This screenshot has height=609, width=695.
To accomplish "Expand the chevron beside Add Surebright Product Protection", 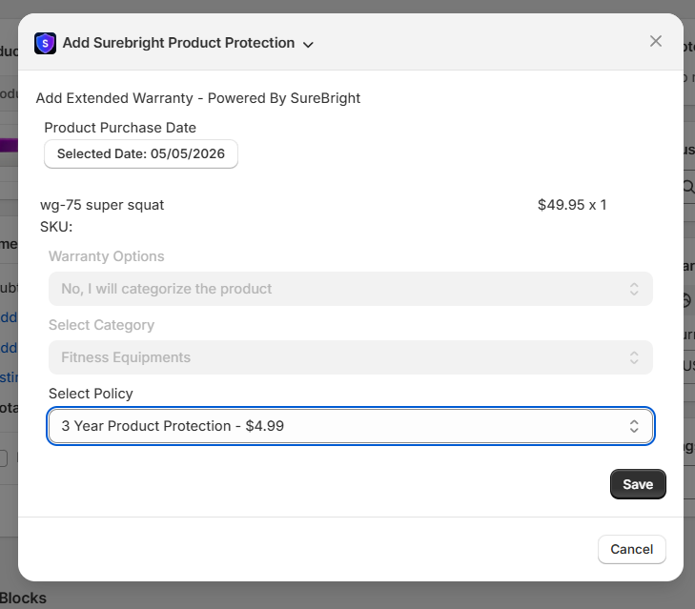I will (308, 45).
